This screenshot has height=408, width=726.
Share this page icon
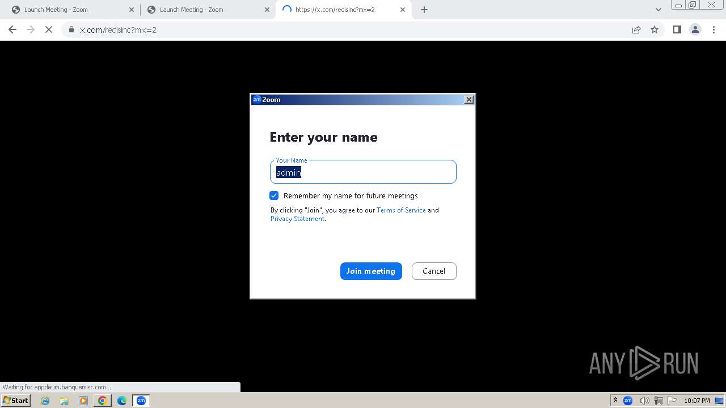pos(636,29)
